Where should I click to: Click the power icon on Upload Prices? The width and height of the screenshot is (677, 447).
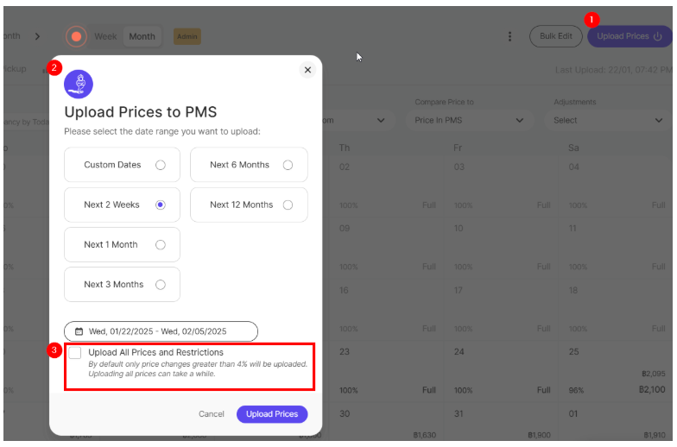click(658, 36)
